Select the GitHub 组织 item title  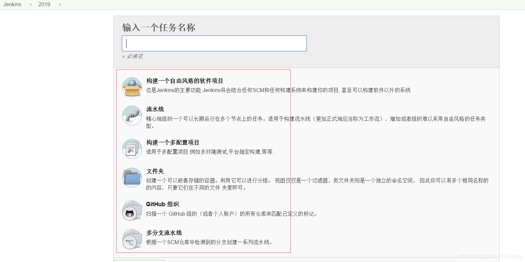point(162,204)
